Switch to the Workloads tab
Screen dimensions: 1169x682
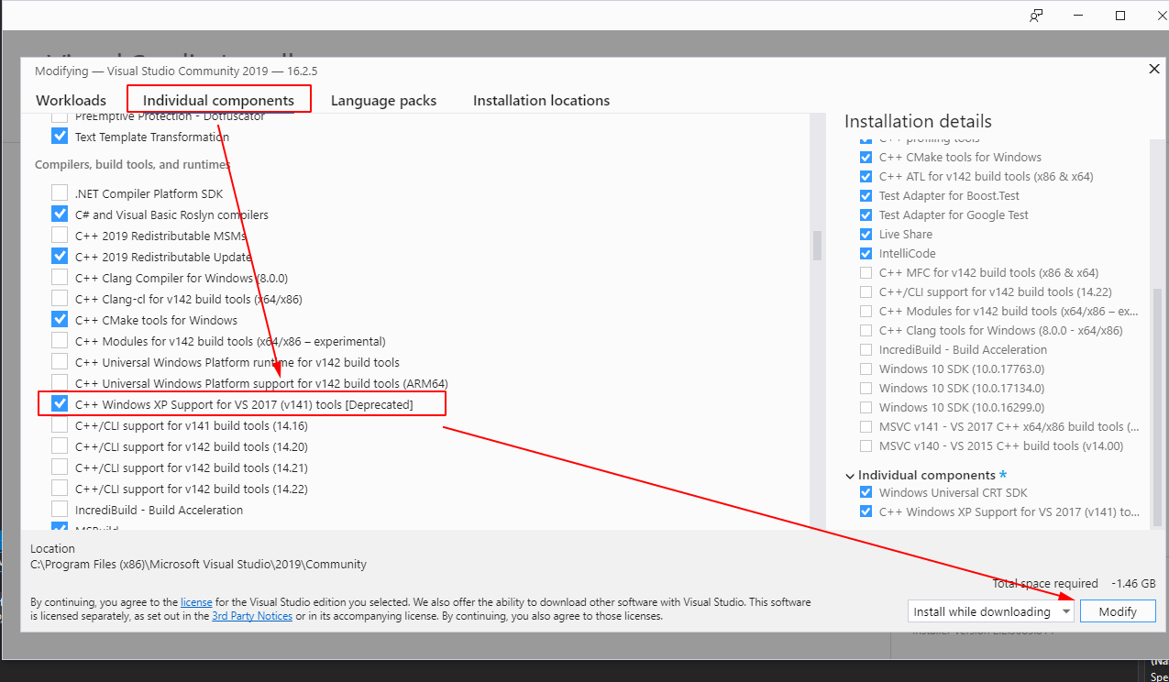point(71,100)
